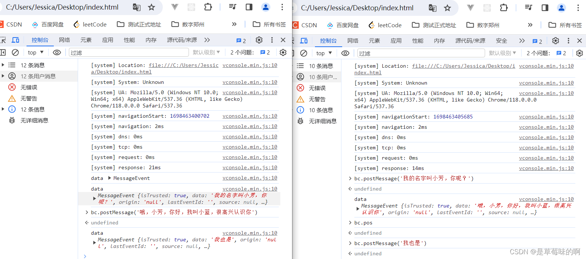The image size is (586, 259).
Task: Click clear console icon in left DevTools
Action: 15,53
